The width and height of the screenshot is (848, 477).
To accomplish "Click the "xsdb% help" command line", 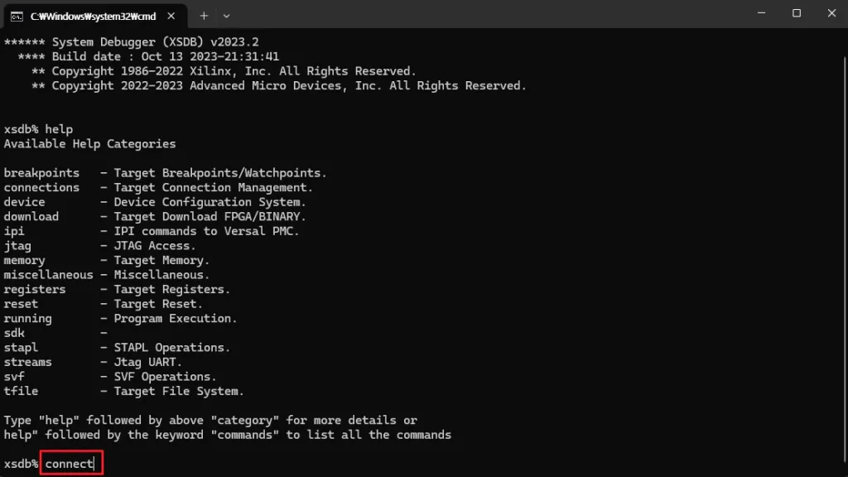I will pos(39,129).
